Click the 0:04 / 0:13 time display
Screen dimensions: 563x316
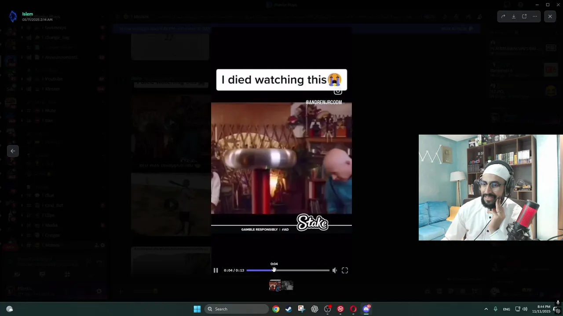coord(234,270)
